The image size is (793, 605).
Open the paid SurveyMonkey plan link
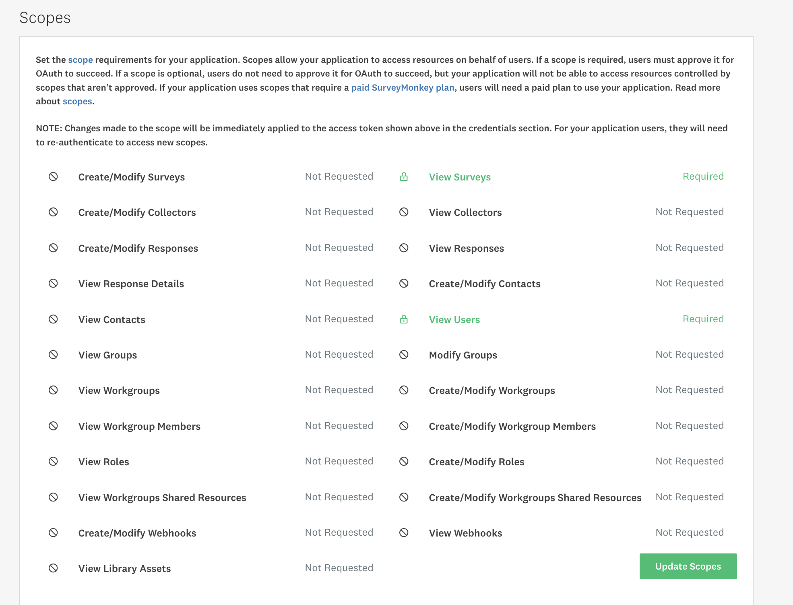pos(403,87)
